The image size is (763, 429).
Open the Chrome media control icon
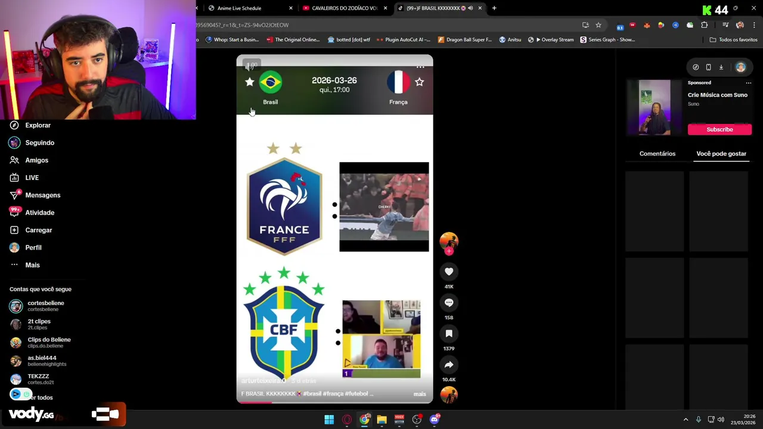(725, 25)
